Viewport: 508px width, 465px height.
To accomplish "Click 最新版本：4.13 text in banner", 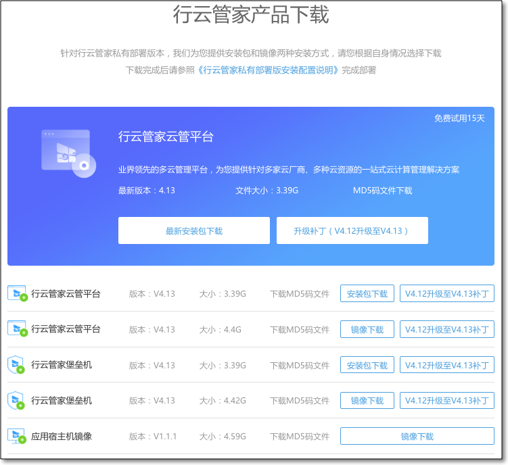I will point(146,191).
